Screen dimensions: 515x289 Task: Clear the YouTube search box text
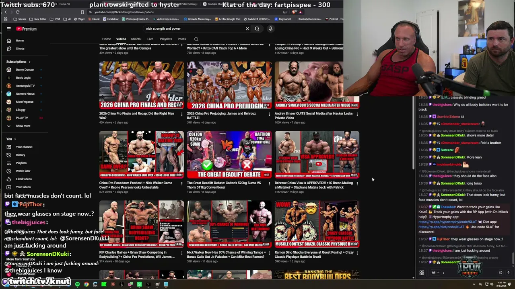247,28
